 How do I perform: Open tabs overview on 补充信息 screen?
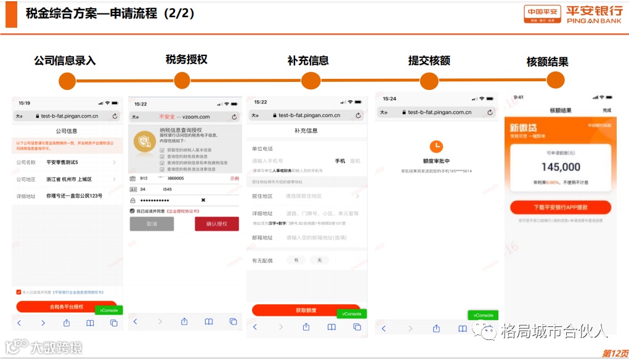(357, 327)
